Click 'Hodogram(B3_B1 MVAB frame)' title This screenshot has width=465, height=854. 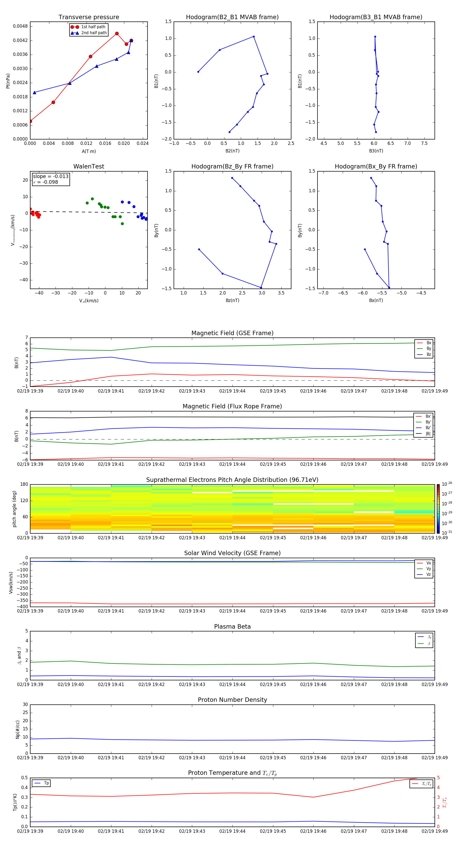pyautogui.click(x=376, y=17)
